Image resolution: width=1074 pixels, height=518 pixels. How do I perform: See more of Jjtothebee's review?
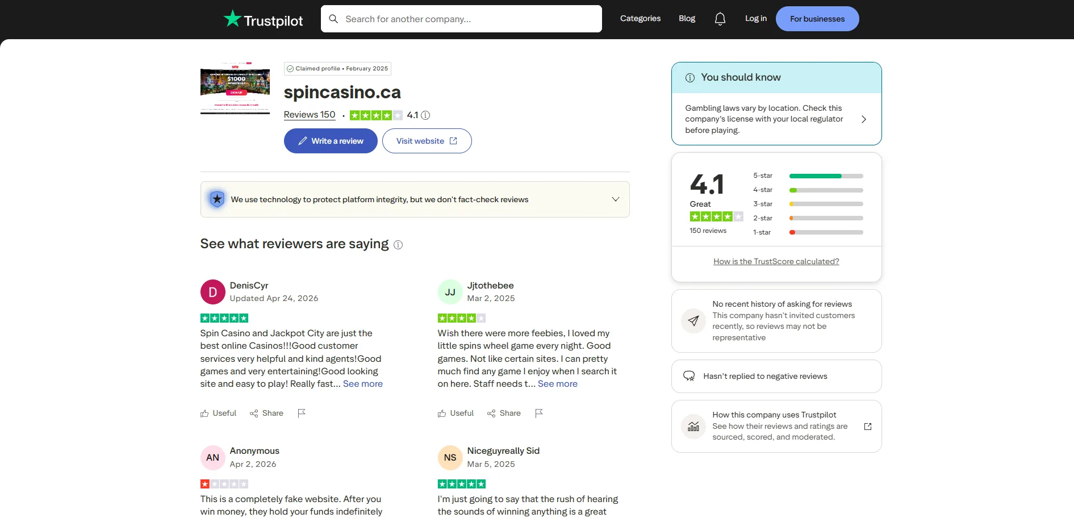pyautogui.click(x=558, y=384)
